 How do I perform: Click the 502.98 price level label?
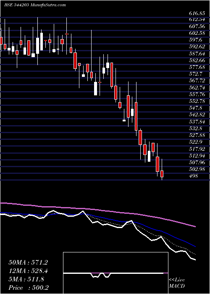196,169
